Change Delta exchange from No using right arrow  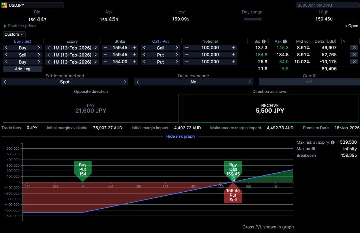click(x=250, y=82)
